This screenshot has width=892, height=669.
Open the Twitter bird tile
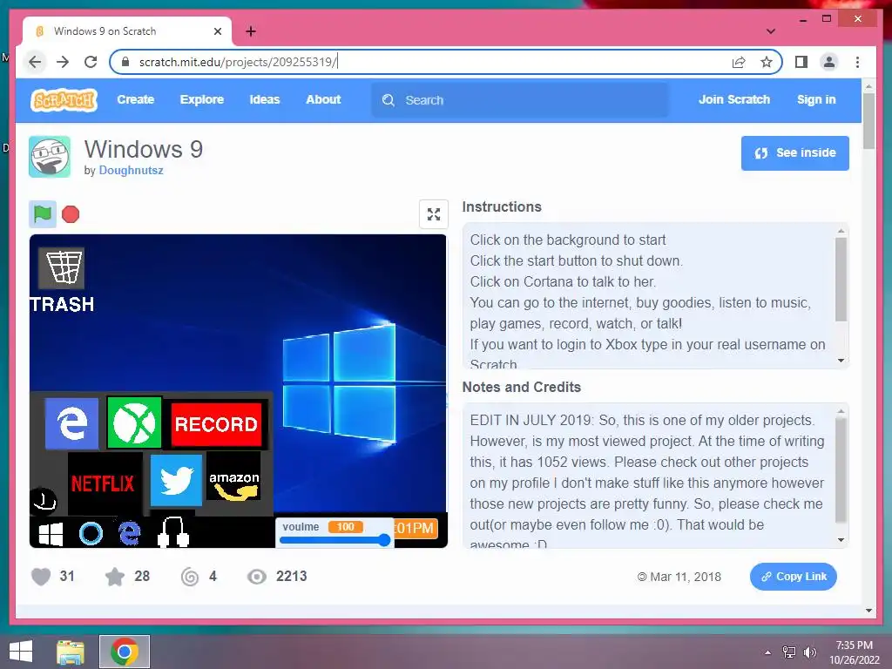pyautogui.click(x=176, y=481)
